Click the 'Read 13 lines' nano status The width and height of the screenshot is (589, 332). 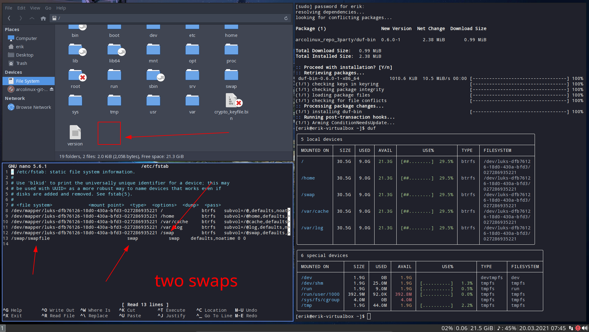point(145,305)
